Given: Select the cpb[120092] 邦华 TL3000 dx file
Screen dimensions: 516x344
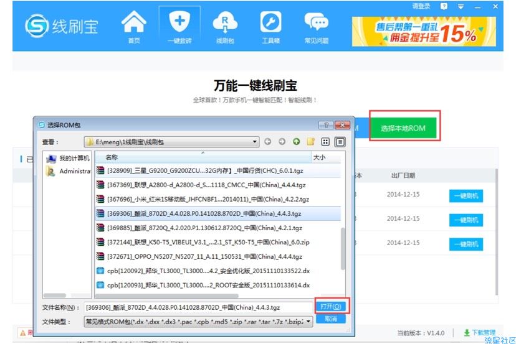Looking at the screenshot, I should pyautogui.click(x=218, y=271).
